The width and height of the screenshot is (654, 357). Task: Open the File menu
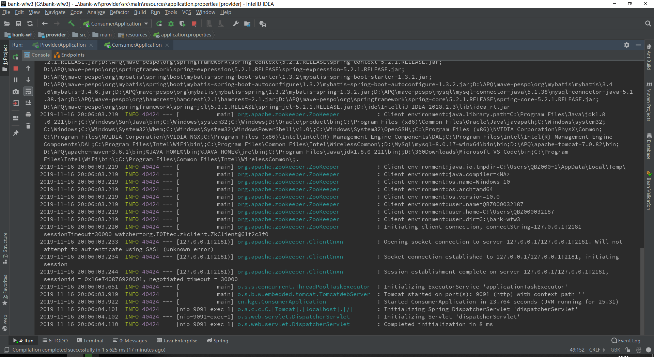tap(6, 12)
